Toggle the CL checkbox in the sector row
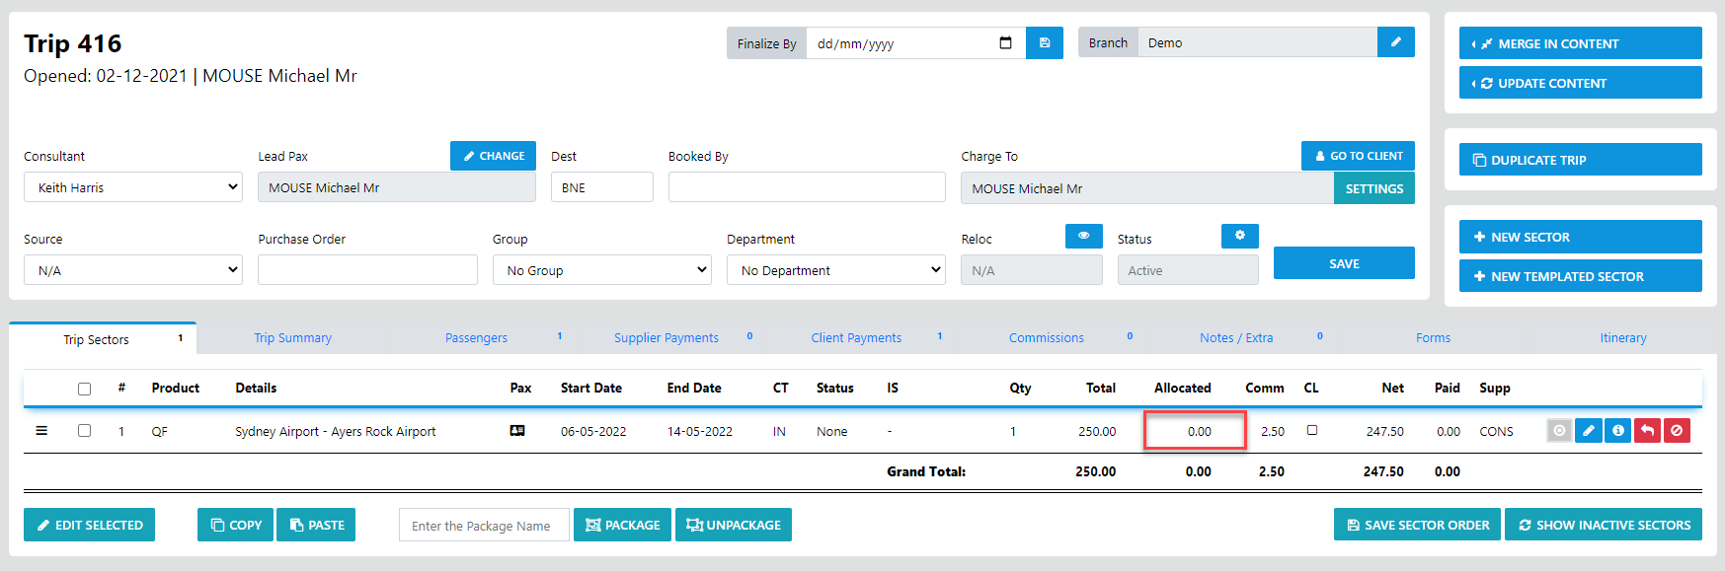Viewport: 1725px width, 571px height. point(1311,430)
